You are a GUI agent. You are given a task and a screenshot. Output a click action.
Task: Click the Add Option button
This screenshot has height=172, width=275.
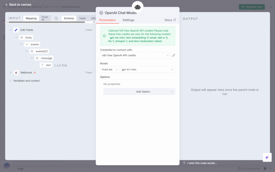click(139, 92)
